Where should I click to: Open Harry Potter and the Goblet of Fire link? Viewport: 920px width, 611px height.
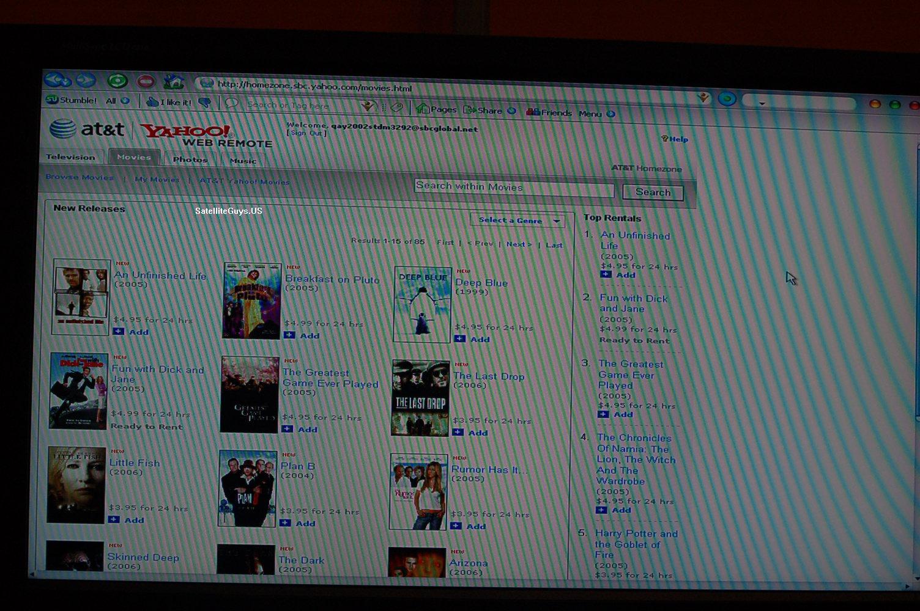tap(636, 544)
